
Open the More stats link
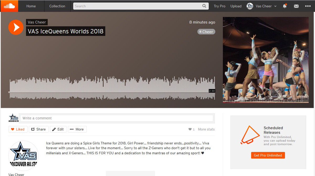pyautogui.click(x=206, y=129)
